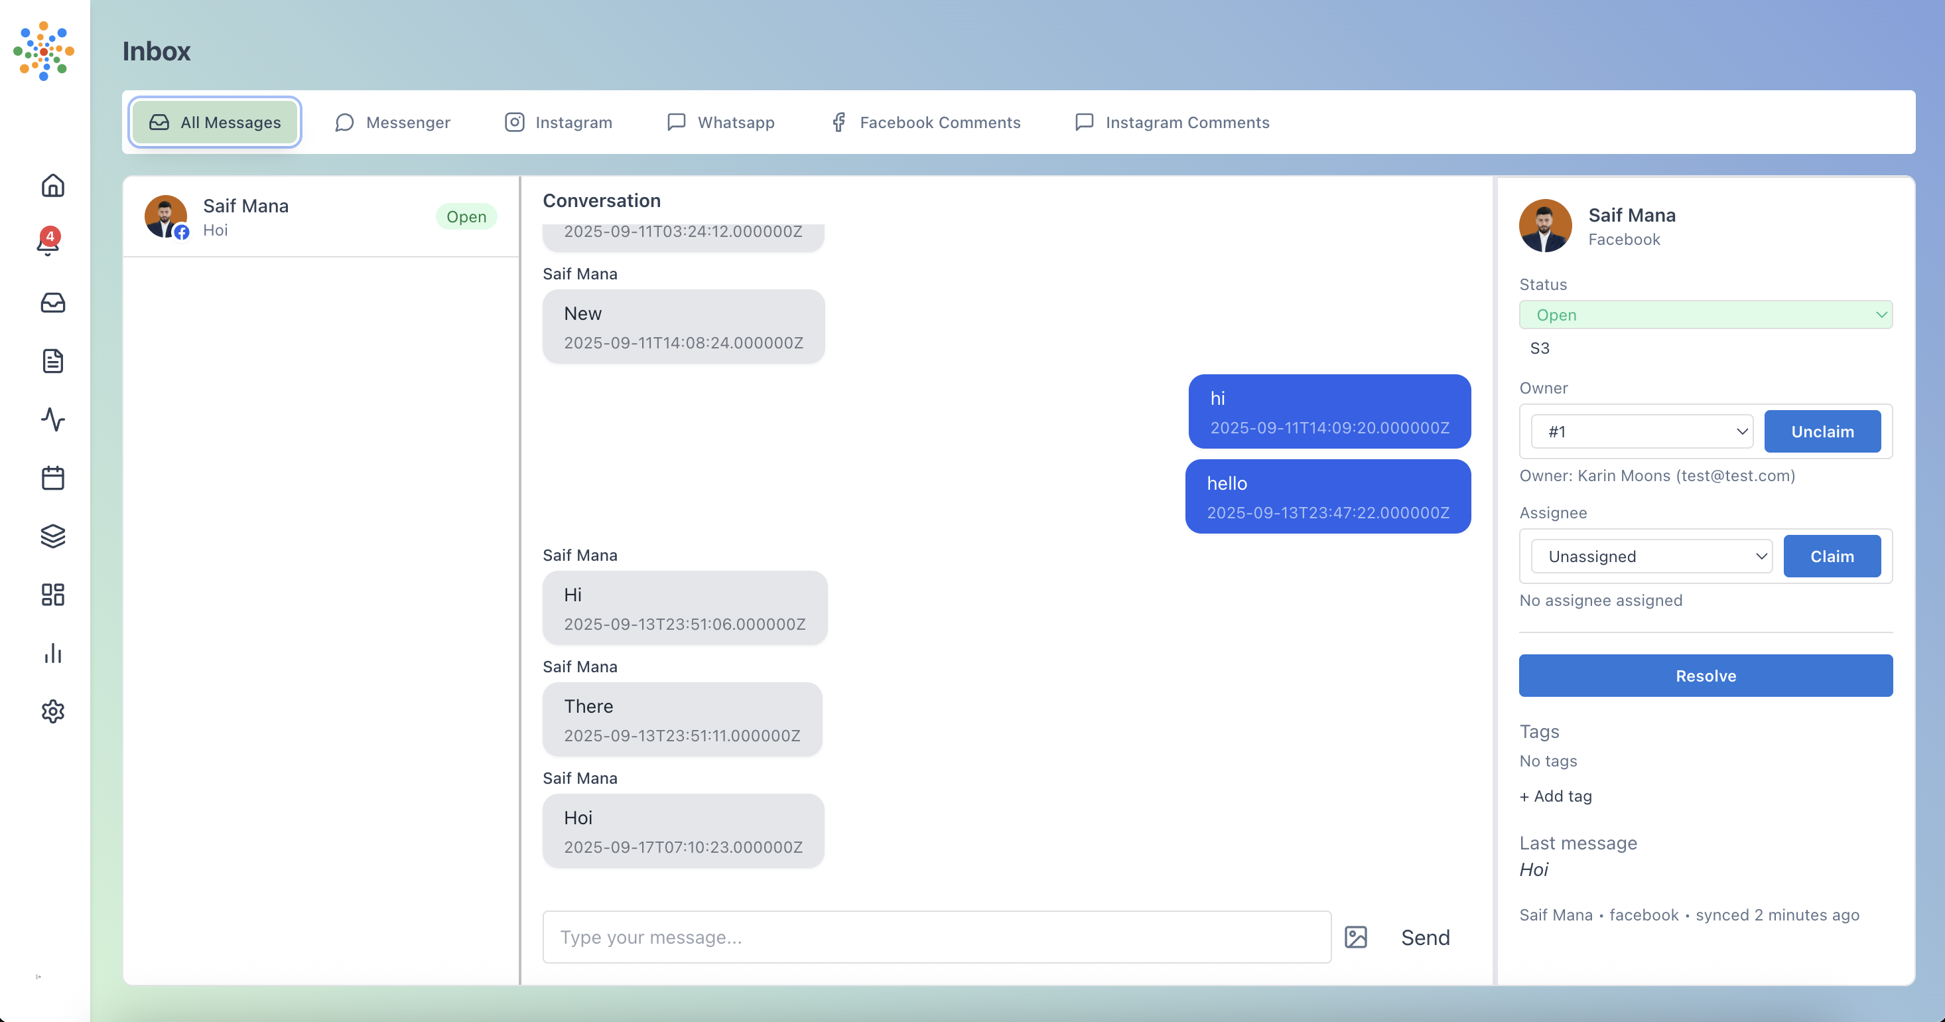Image resolution: width=1945 pixels, height=1022 pixels.
Task: Open the calendar sidebar icon
Action: pos(53,478)
